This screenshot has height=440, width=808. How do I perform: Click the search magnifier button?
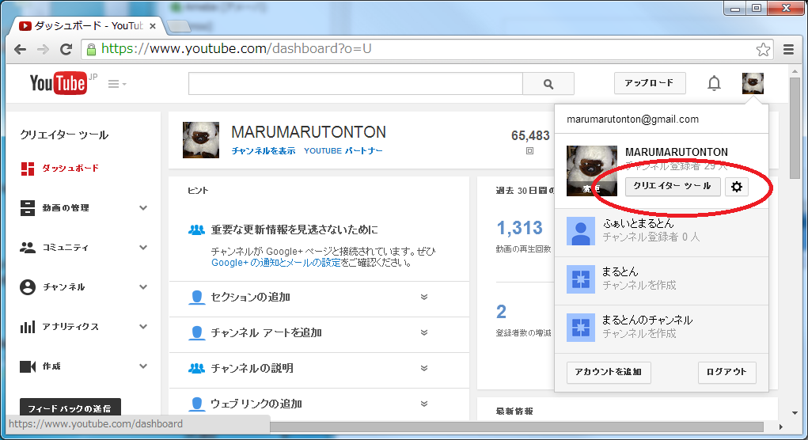point(548,83)
